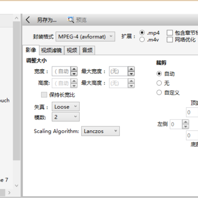Viewport: 198px width, 198px height.
Task: Click the 预览 preview magnifier icon
Action: 70,19
